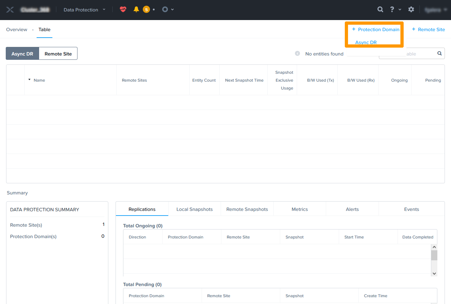Open the cluster health heart icon
The image size is (451, 304).
[123, 10]
